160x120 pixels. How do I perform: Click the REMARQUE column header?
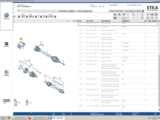pos(125,21)
